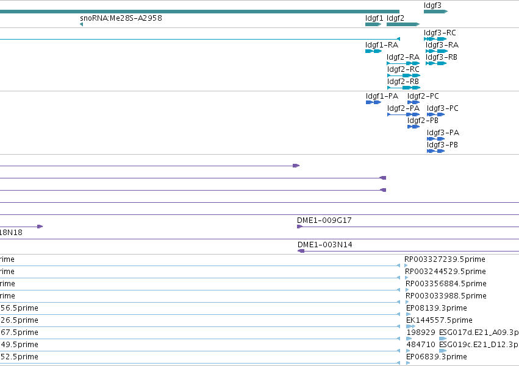Select the Idgf1 gene glyph

click(373, 24)
